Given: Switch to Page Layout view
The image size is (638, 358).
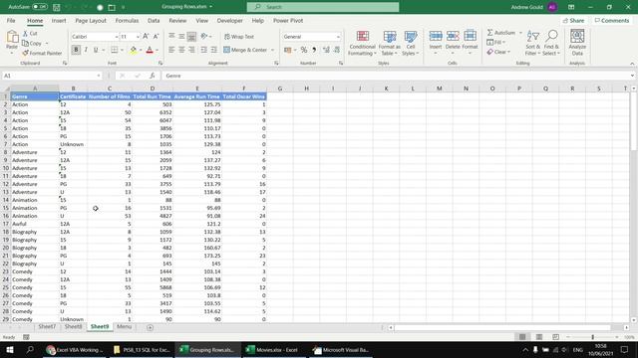Looking at the screenshot, I should coord(539,337).
